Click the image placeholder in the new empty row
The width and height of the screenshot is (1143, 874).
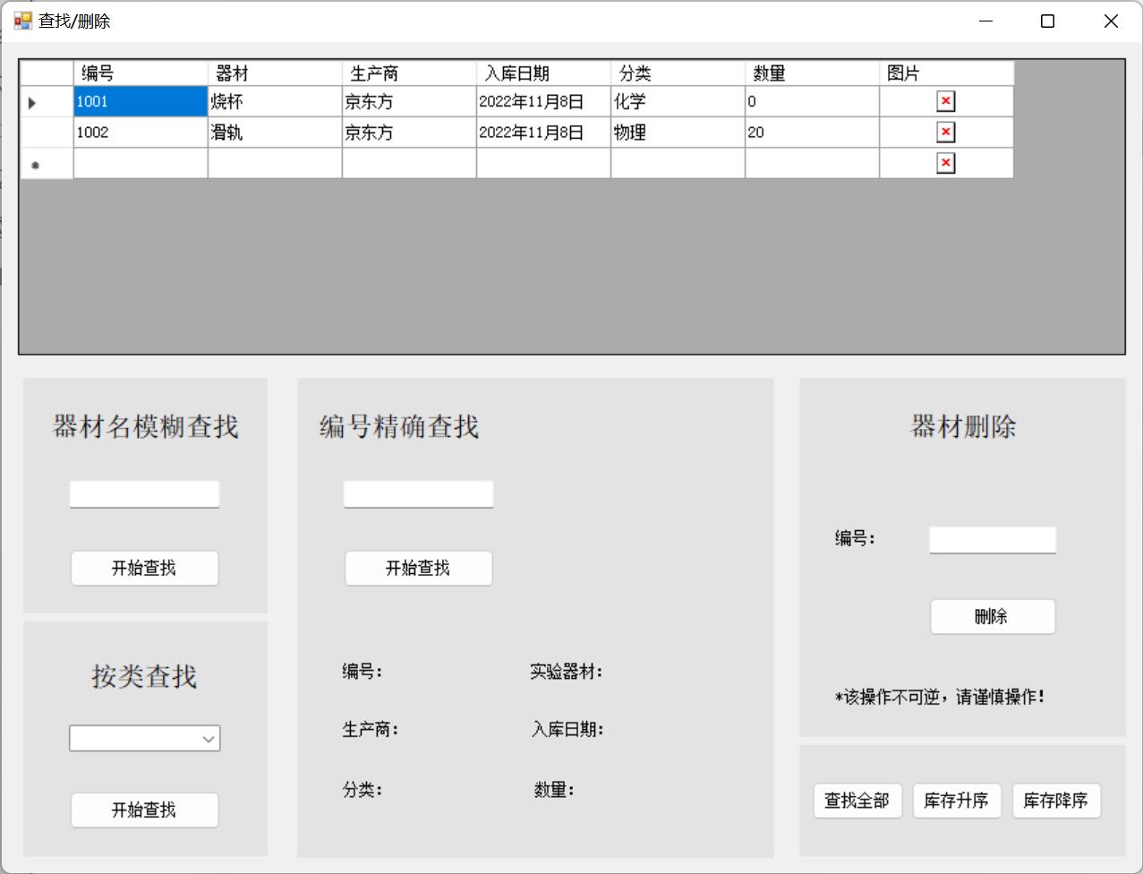945,163
